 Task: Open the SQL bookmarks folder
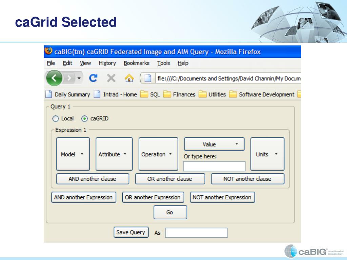click(x=150, y=94)
